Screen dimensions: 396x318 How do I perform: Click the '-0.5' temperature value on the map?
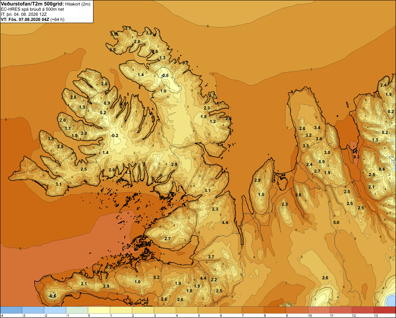point(165,75)
